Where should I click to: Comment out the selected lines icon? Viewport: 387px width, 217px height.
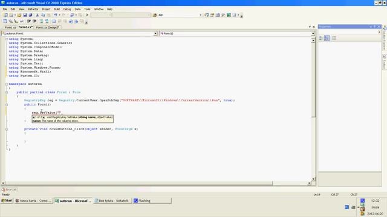(x=42, y=22)
